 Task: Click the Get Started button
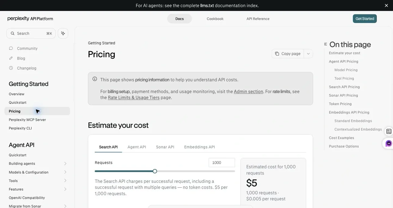365,19
